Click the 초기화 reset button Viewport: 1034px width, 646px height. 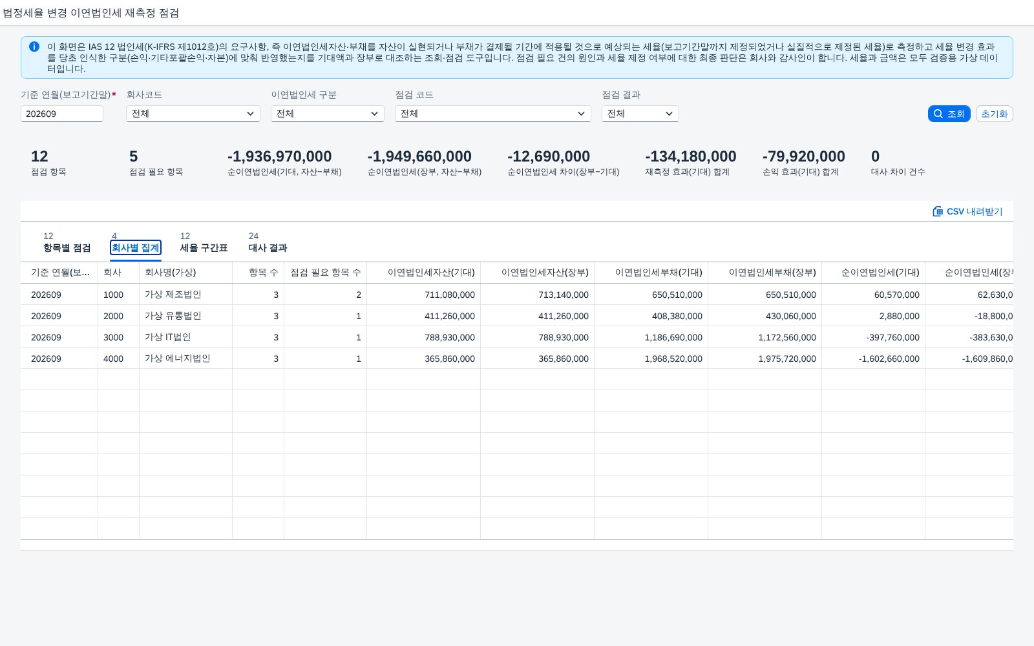point(994,114)
